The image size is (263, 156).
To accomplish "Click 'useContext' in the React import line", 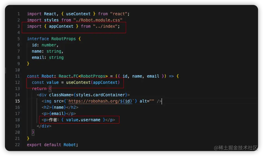I will pos(78,14).
